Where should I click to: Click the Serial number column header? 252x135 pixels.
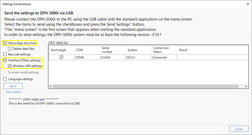tap(113, 50)
